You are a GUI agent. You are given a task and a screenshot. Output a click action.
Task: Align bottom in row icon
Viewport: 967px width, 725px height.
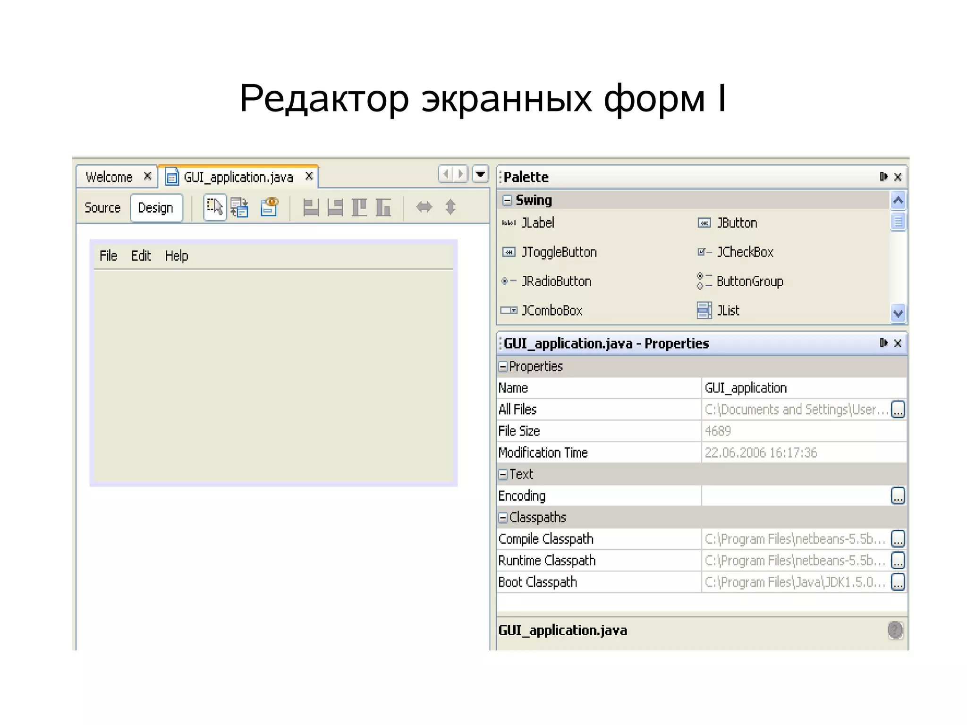click(x=383, y=207)
